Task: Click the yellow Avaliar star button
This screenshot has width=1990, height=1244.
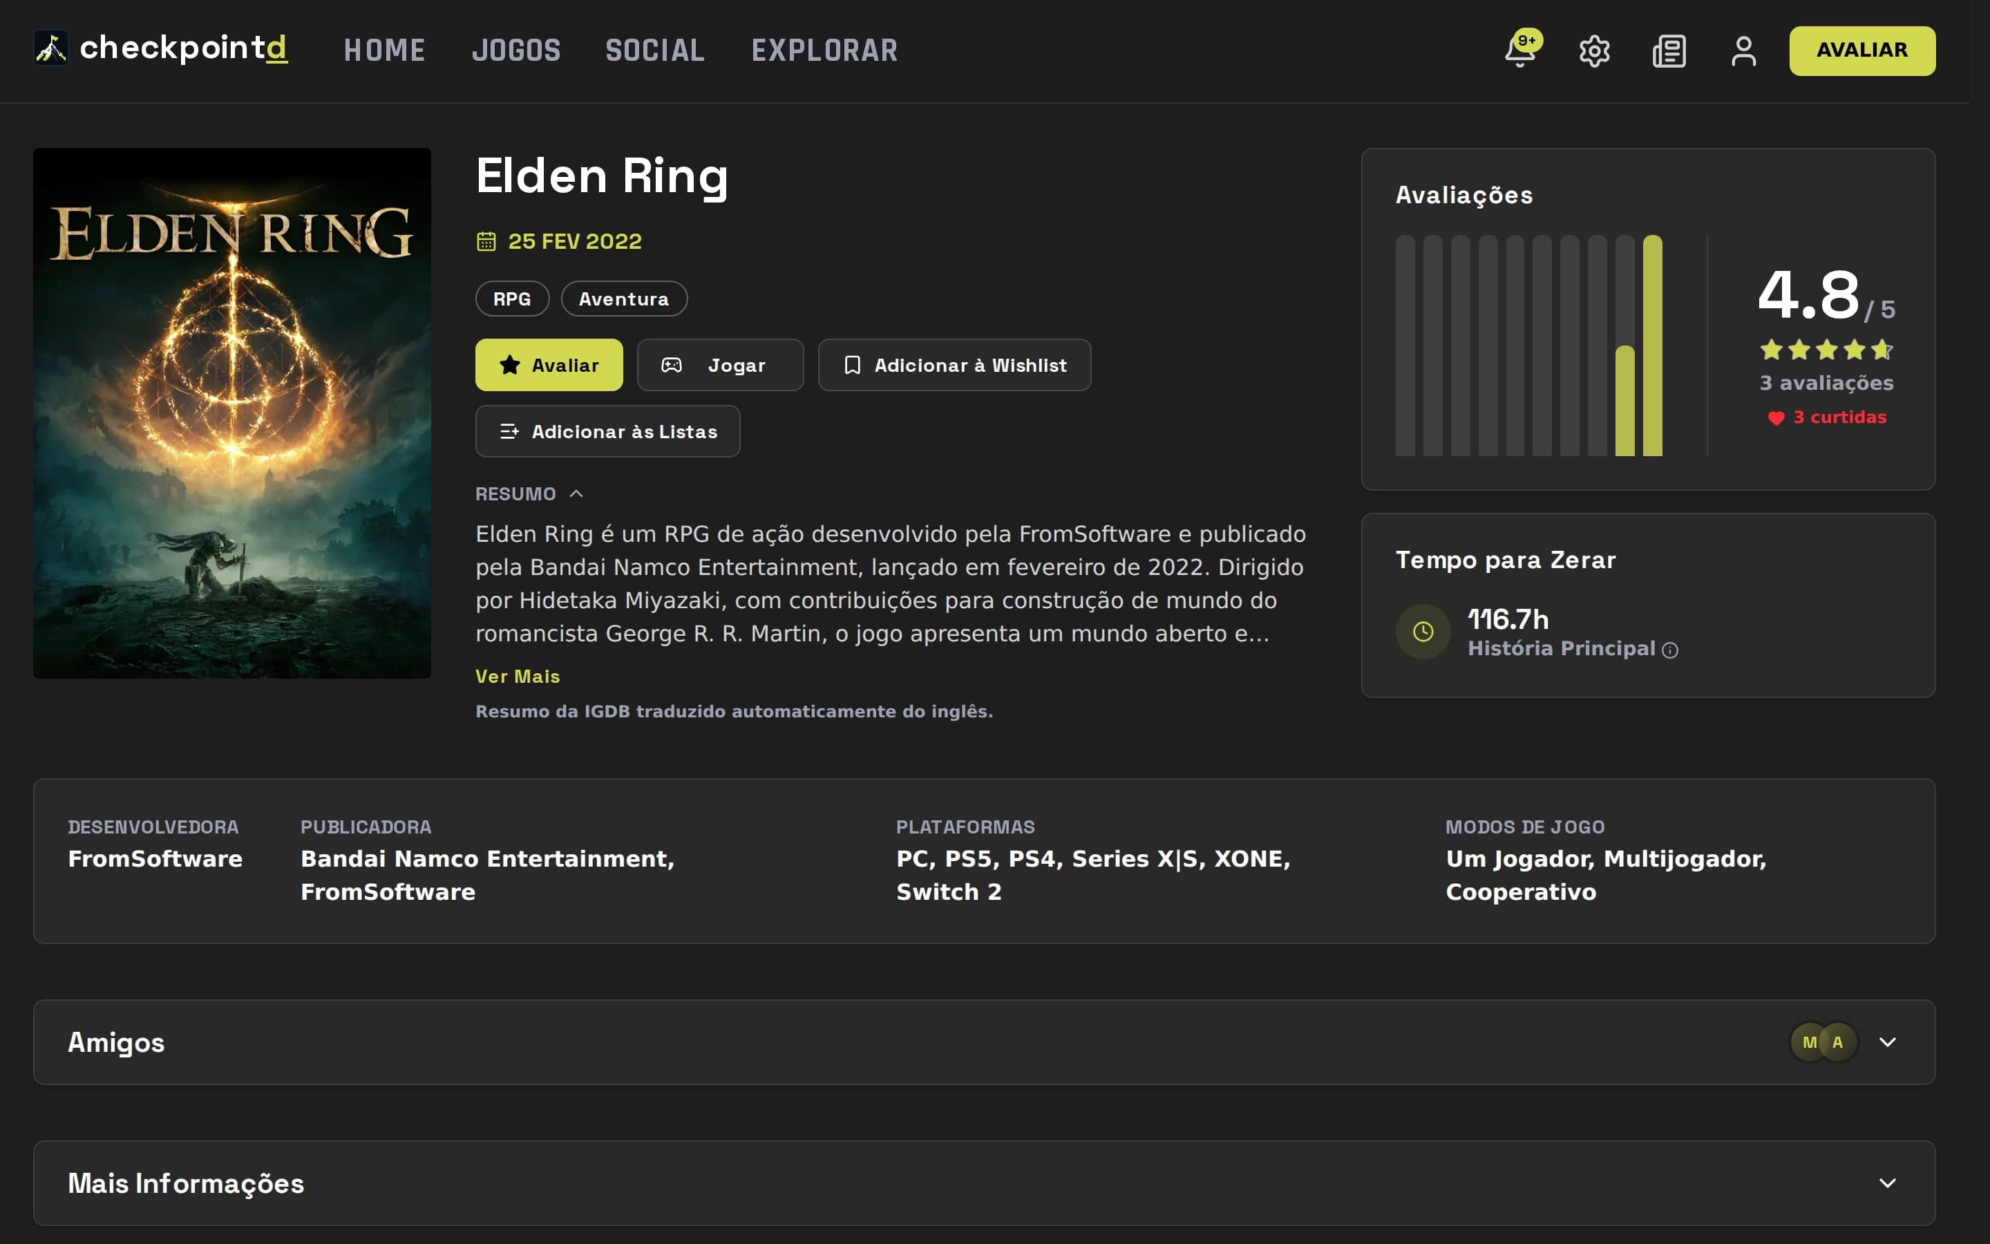Action: (x=549, y=364)
